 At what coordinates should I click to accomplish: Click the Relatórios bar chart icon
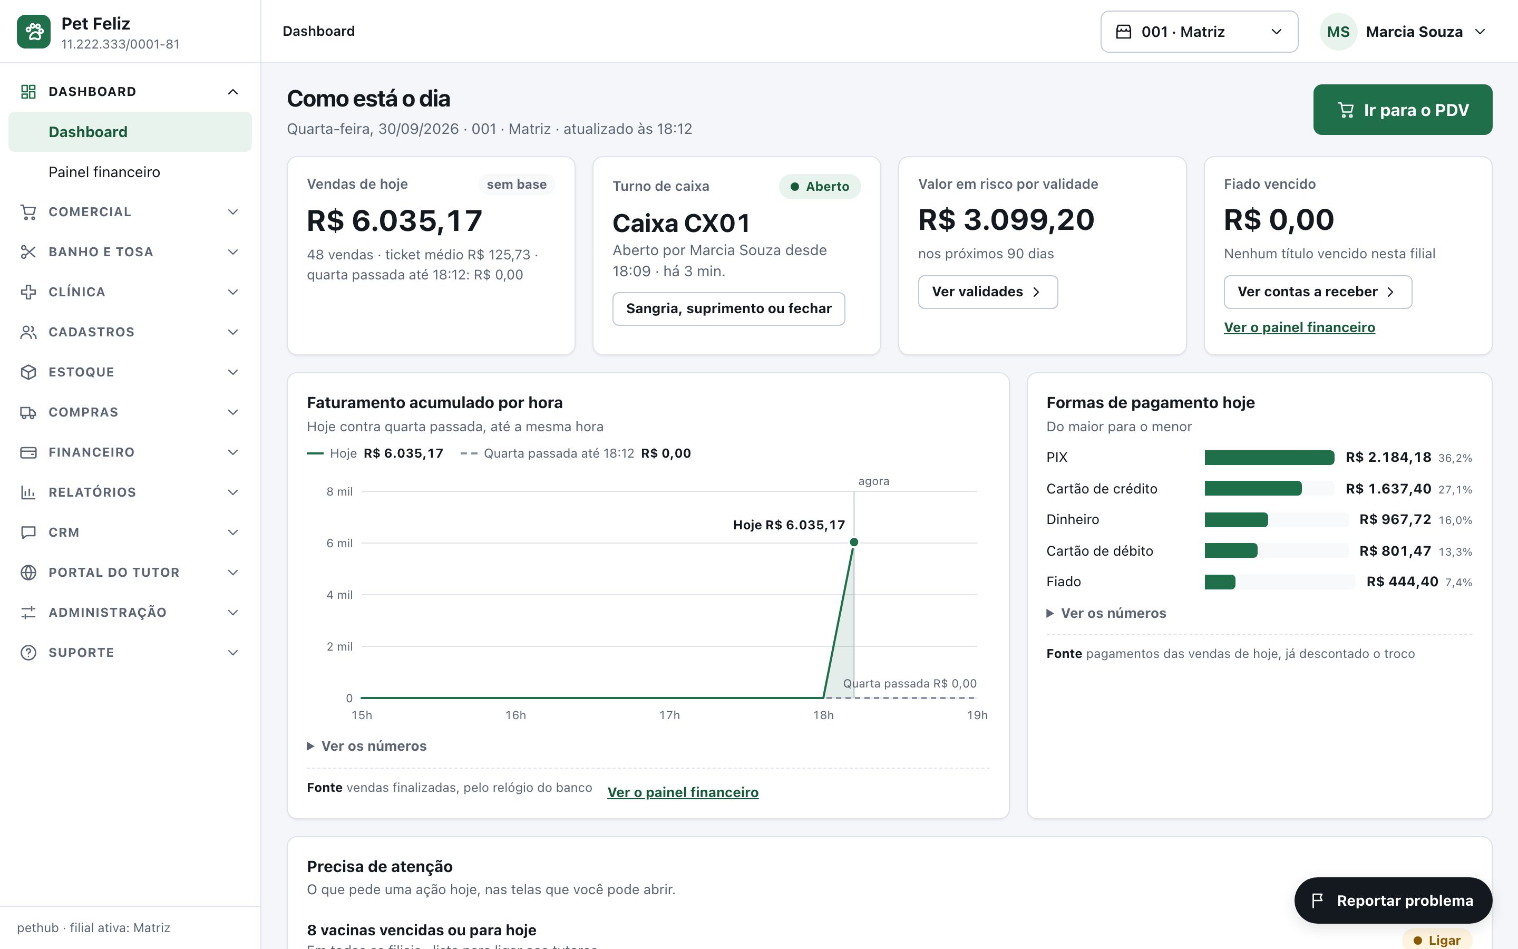(28, 492)
